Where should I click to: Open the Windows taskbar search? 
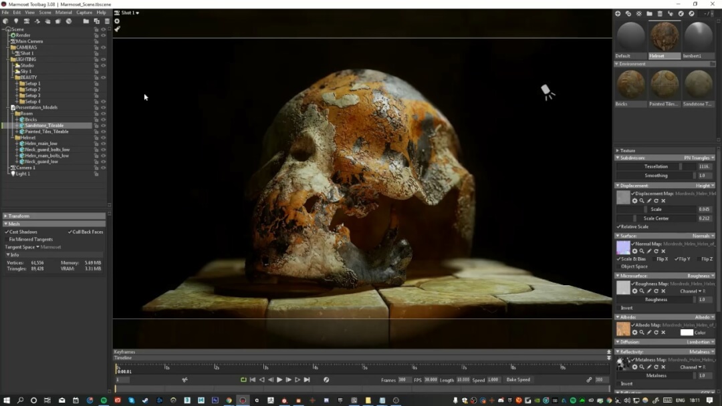click(20, 401)
